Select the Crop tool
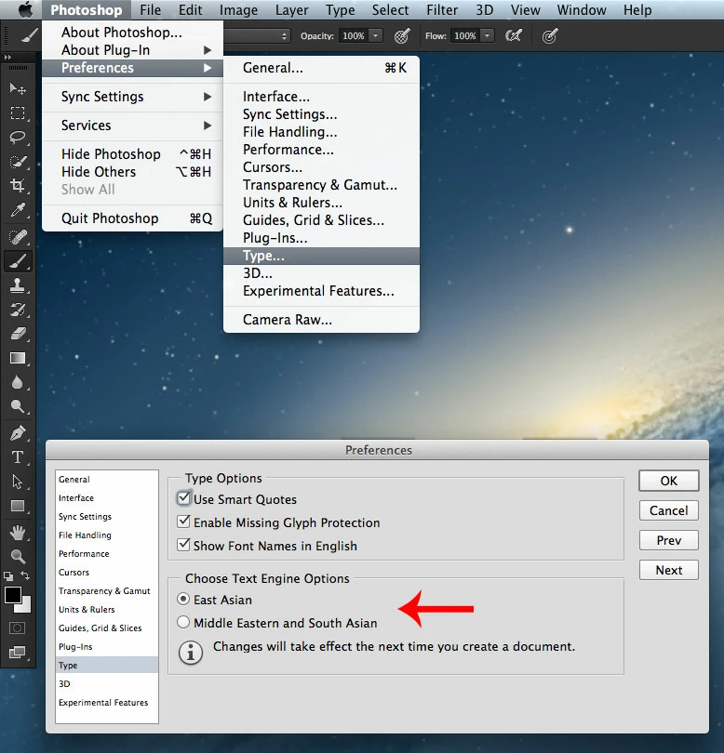 click(18, 185)
